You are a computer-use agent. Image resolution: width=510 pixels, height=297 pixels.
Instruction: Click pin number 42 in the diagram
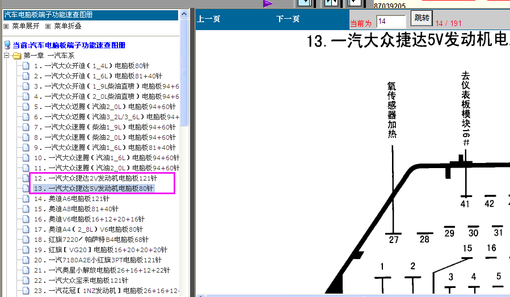(489, 203)
